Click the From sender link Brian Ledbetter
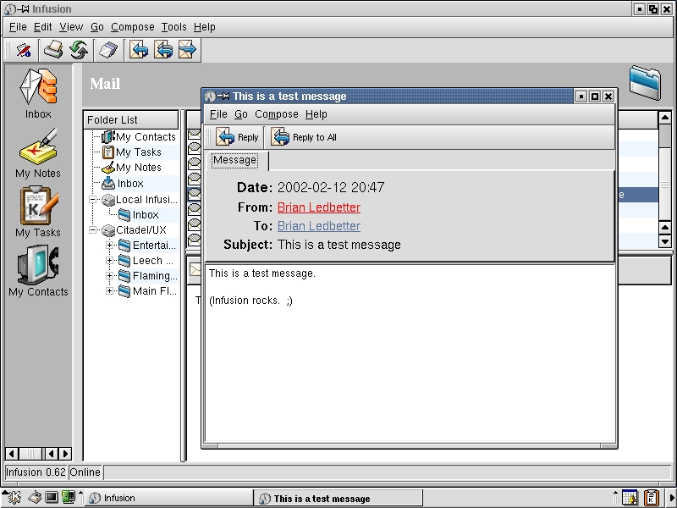 (319, 207)
